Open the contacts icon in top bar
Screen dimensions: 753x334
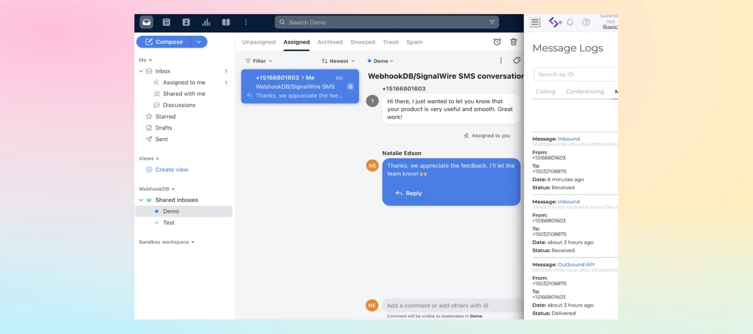click(x=186, y=22)
